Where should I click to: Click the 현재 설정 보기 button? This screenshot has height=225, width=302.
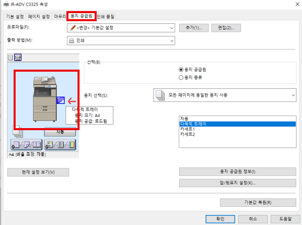(38, 173)
